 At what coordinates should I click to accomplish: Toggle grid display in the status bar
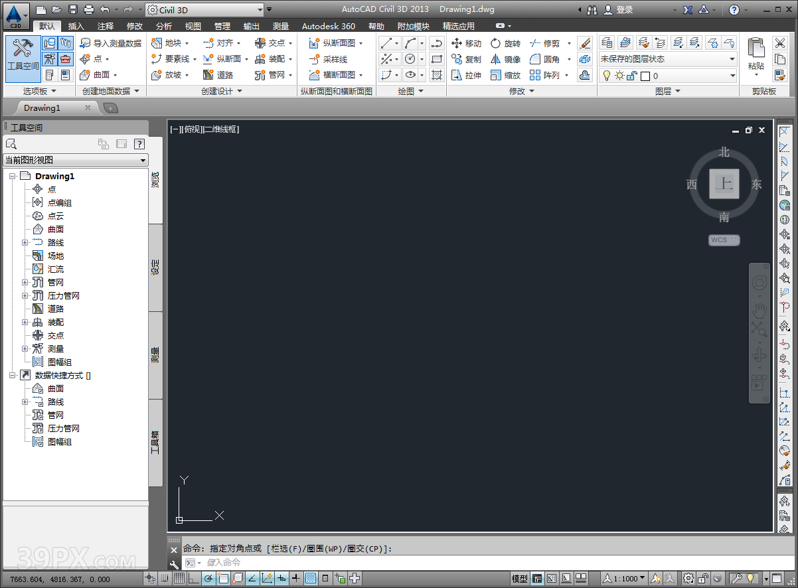[179, 578]
